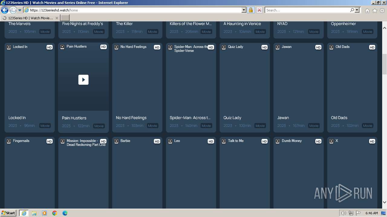Open the search provider dropdown arrow
The height and width of the screenshot is (217, 387).
click(357, 10)
